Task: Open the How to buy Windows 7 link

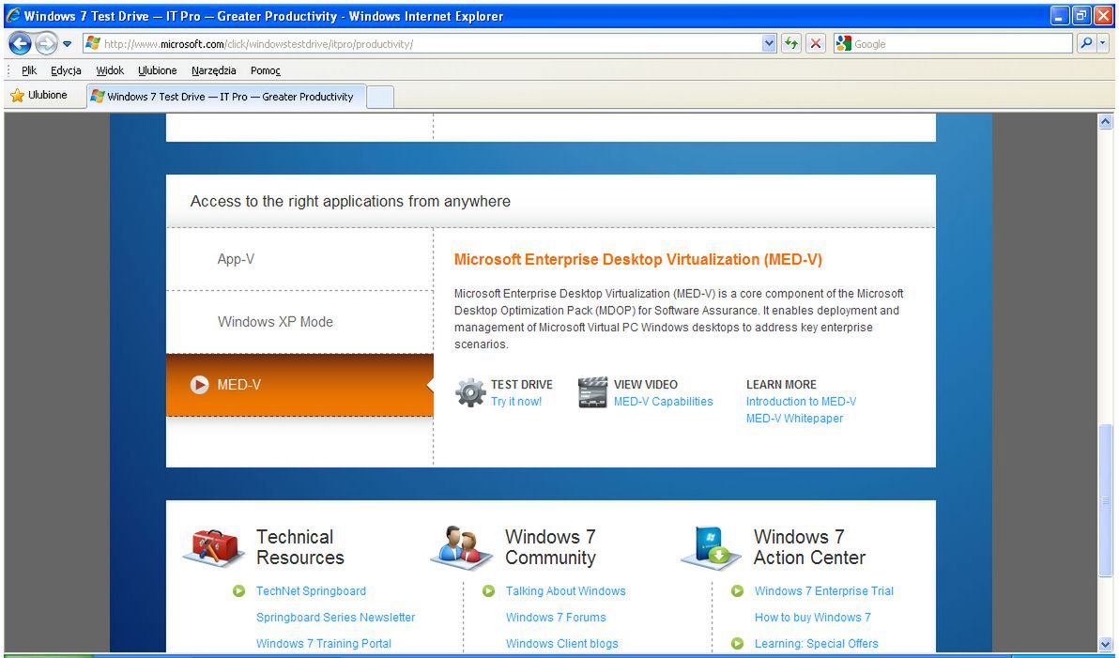Action: coord(812,618)
